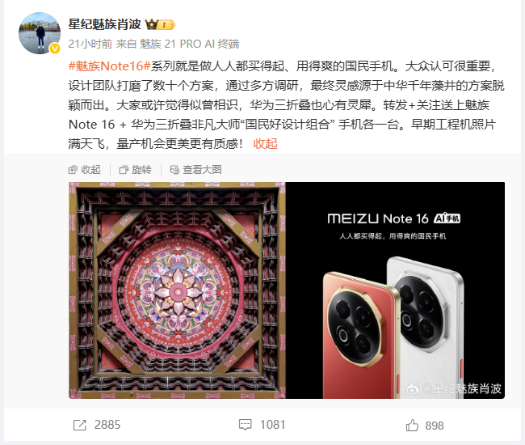
Task: Click the repost share icon
Action: click(x=80, y=425)
